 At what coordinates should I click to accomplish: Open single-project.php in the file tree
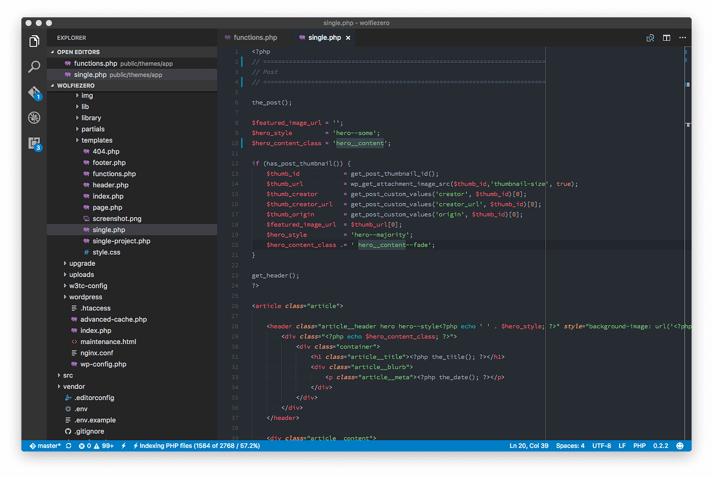point(132,241)
